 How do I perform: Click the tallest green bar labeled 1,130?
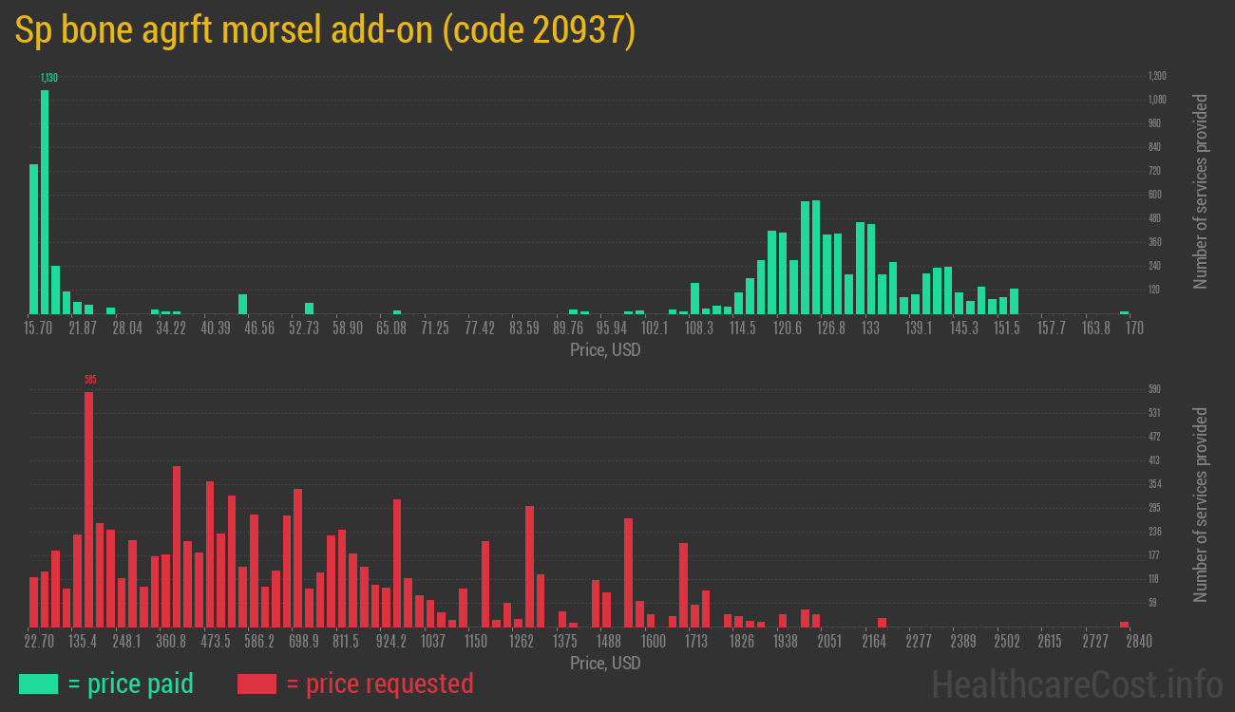(x=45, y=201)
